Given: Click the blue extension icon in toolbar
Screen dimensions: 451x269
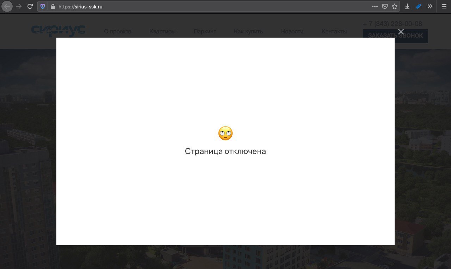Looking at the screenshot, I should pos(419,6).
